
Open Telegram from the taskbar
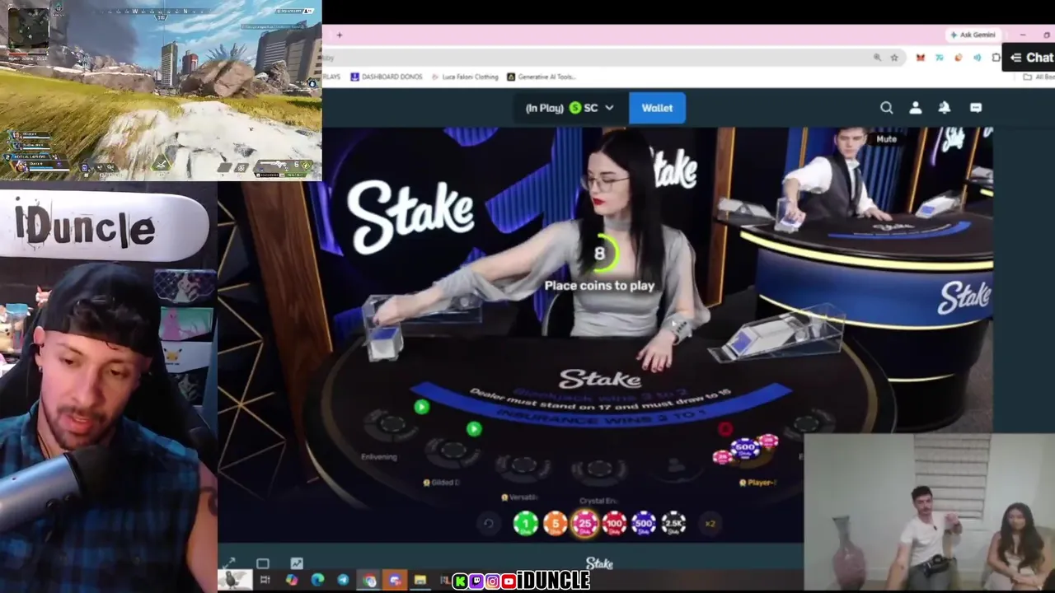click(343, 581)
